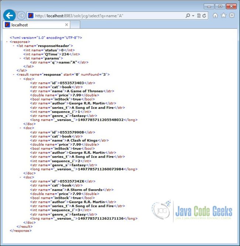
Task: Click sequence_i value 2 line
Action: tap(61, 161)
